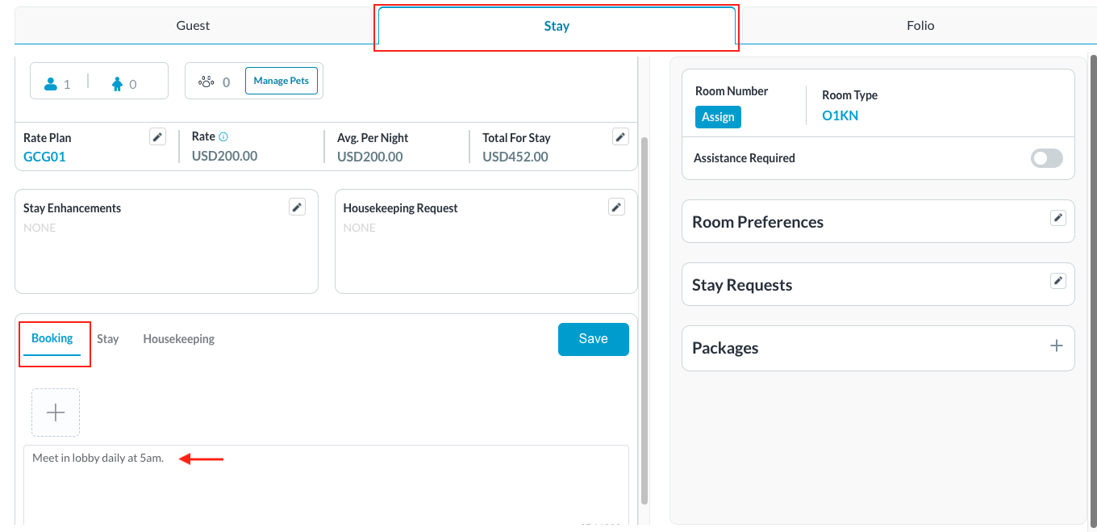Screen dimensions: 1097x532
Task: Select the Stay notes sub-tab
Action: click(108, 339)
